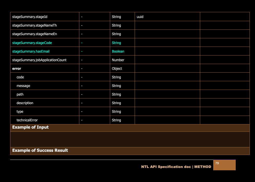255x182 pixels.
Task: Click the technicalError field name
Action: tap(27, 120)
